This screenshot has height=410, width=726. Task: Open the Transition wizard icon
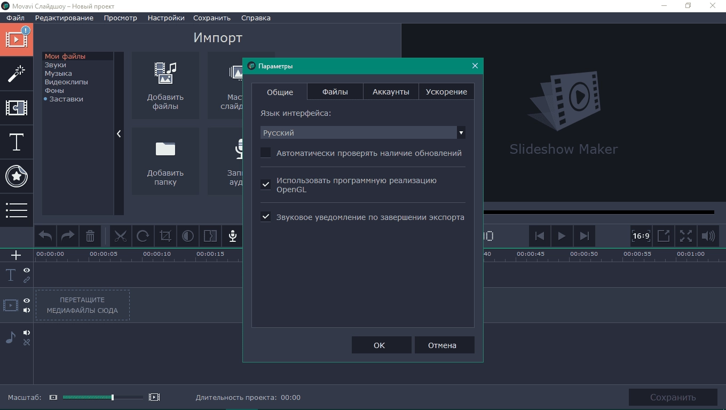coord(210,236)
